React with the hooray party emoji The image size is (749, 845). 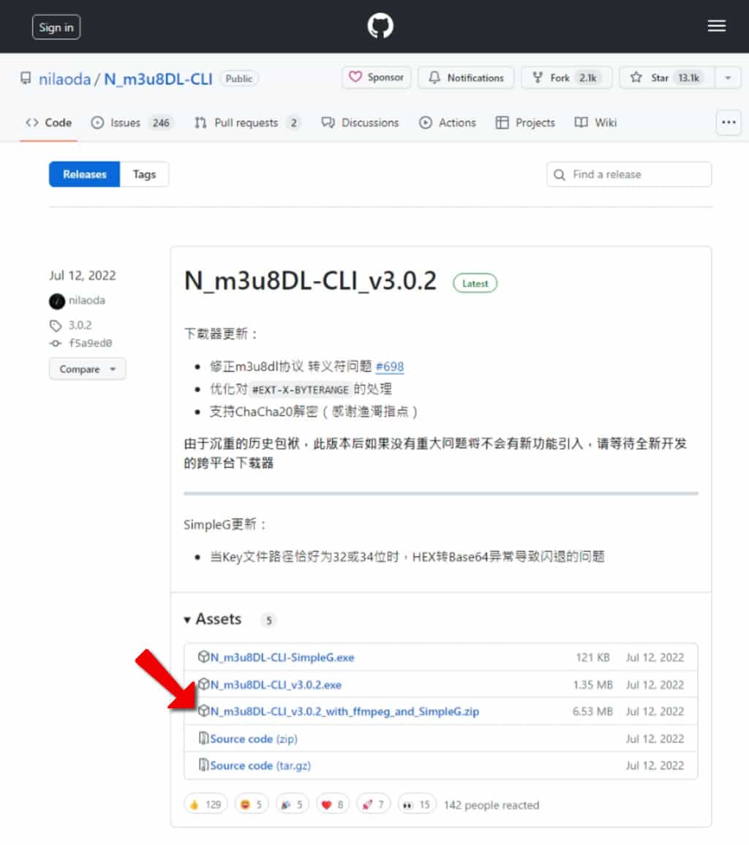coord(292,805)
